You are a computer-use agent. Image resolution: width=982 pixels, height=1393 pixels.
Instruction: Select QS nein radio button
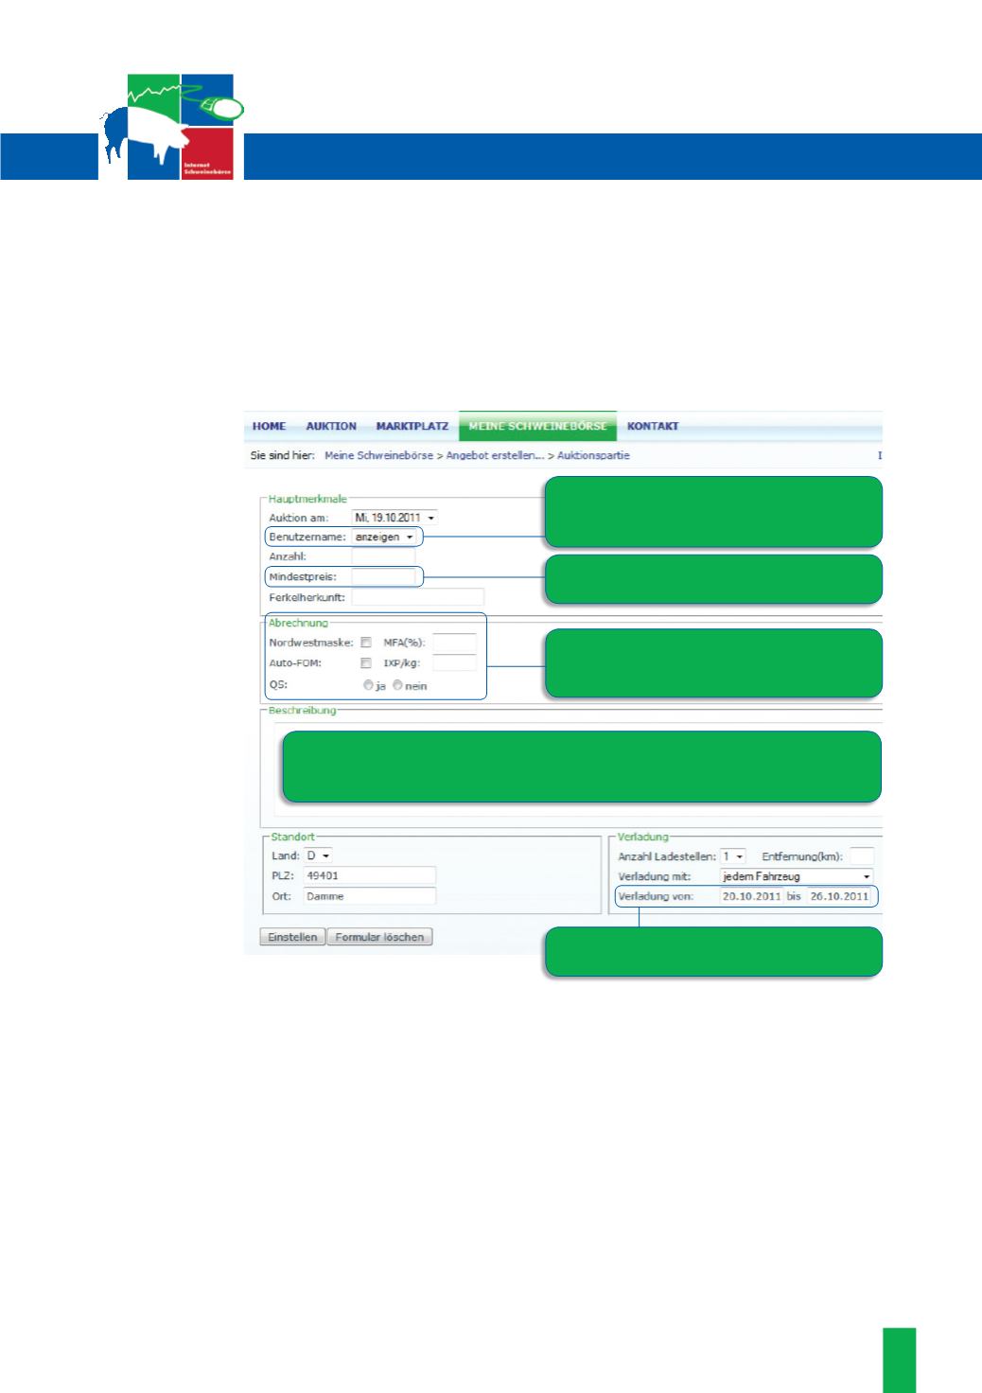398,685
